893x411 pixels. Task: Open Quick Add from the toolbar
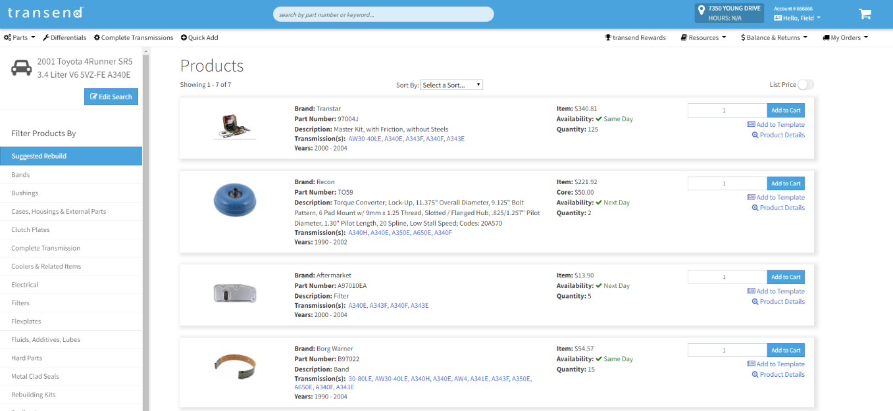tap(199, 38)
